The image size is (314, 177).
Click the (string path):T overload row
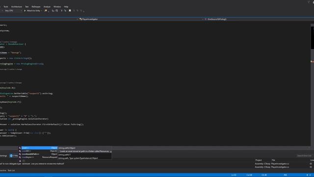pos(84,155)
